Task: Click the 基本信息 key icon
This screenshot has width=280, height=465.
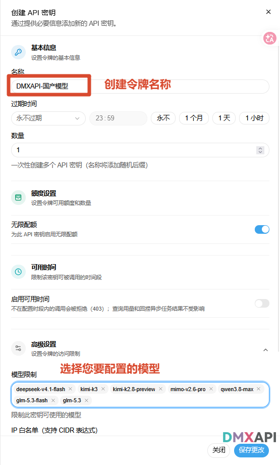Action: [x=18, y=52]
